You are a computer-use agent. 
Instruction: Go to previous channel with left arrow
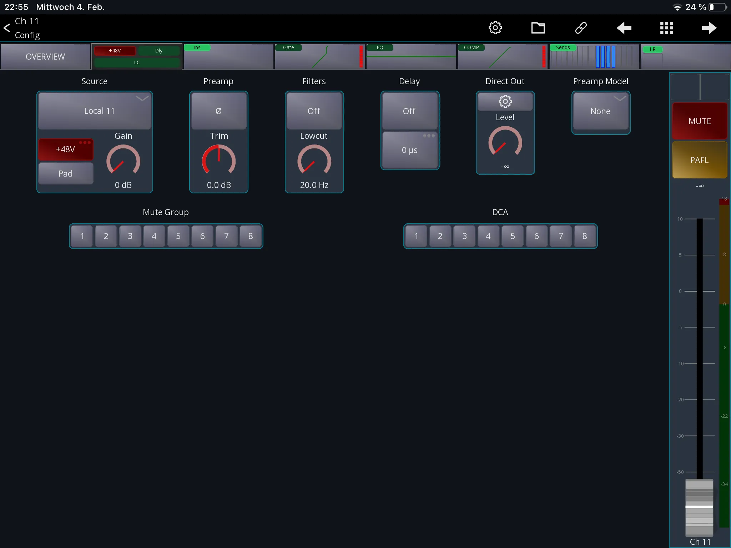pos(624,28)
